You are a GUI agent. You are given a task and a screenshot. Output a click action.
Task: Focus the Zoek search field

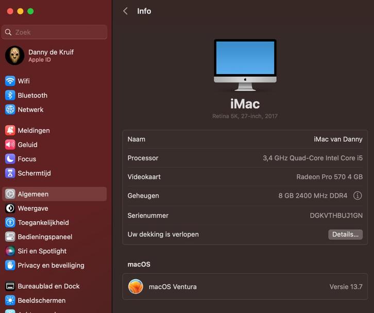pyautogui.click(x=55, y=32)
